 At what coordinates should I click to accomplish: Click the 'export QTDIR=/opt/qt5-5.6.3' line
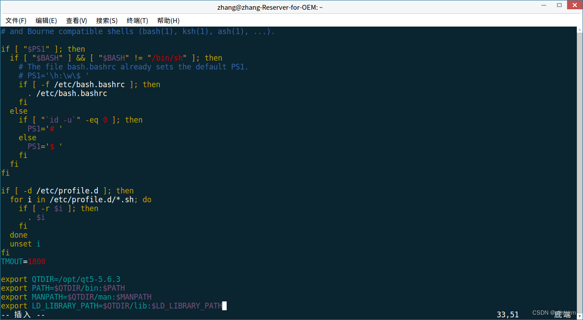click(x=61, y=279)
